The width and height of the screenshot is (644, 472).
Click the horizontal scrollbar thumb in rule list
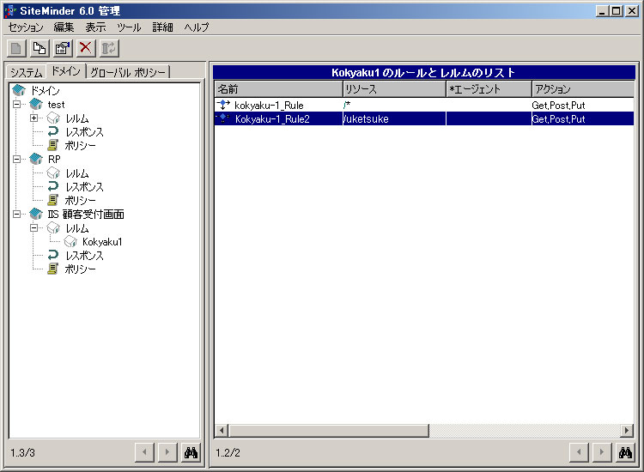329,431
